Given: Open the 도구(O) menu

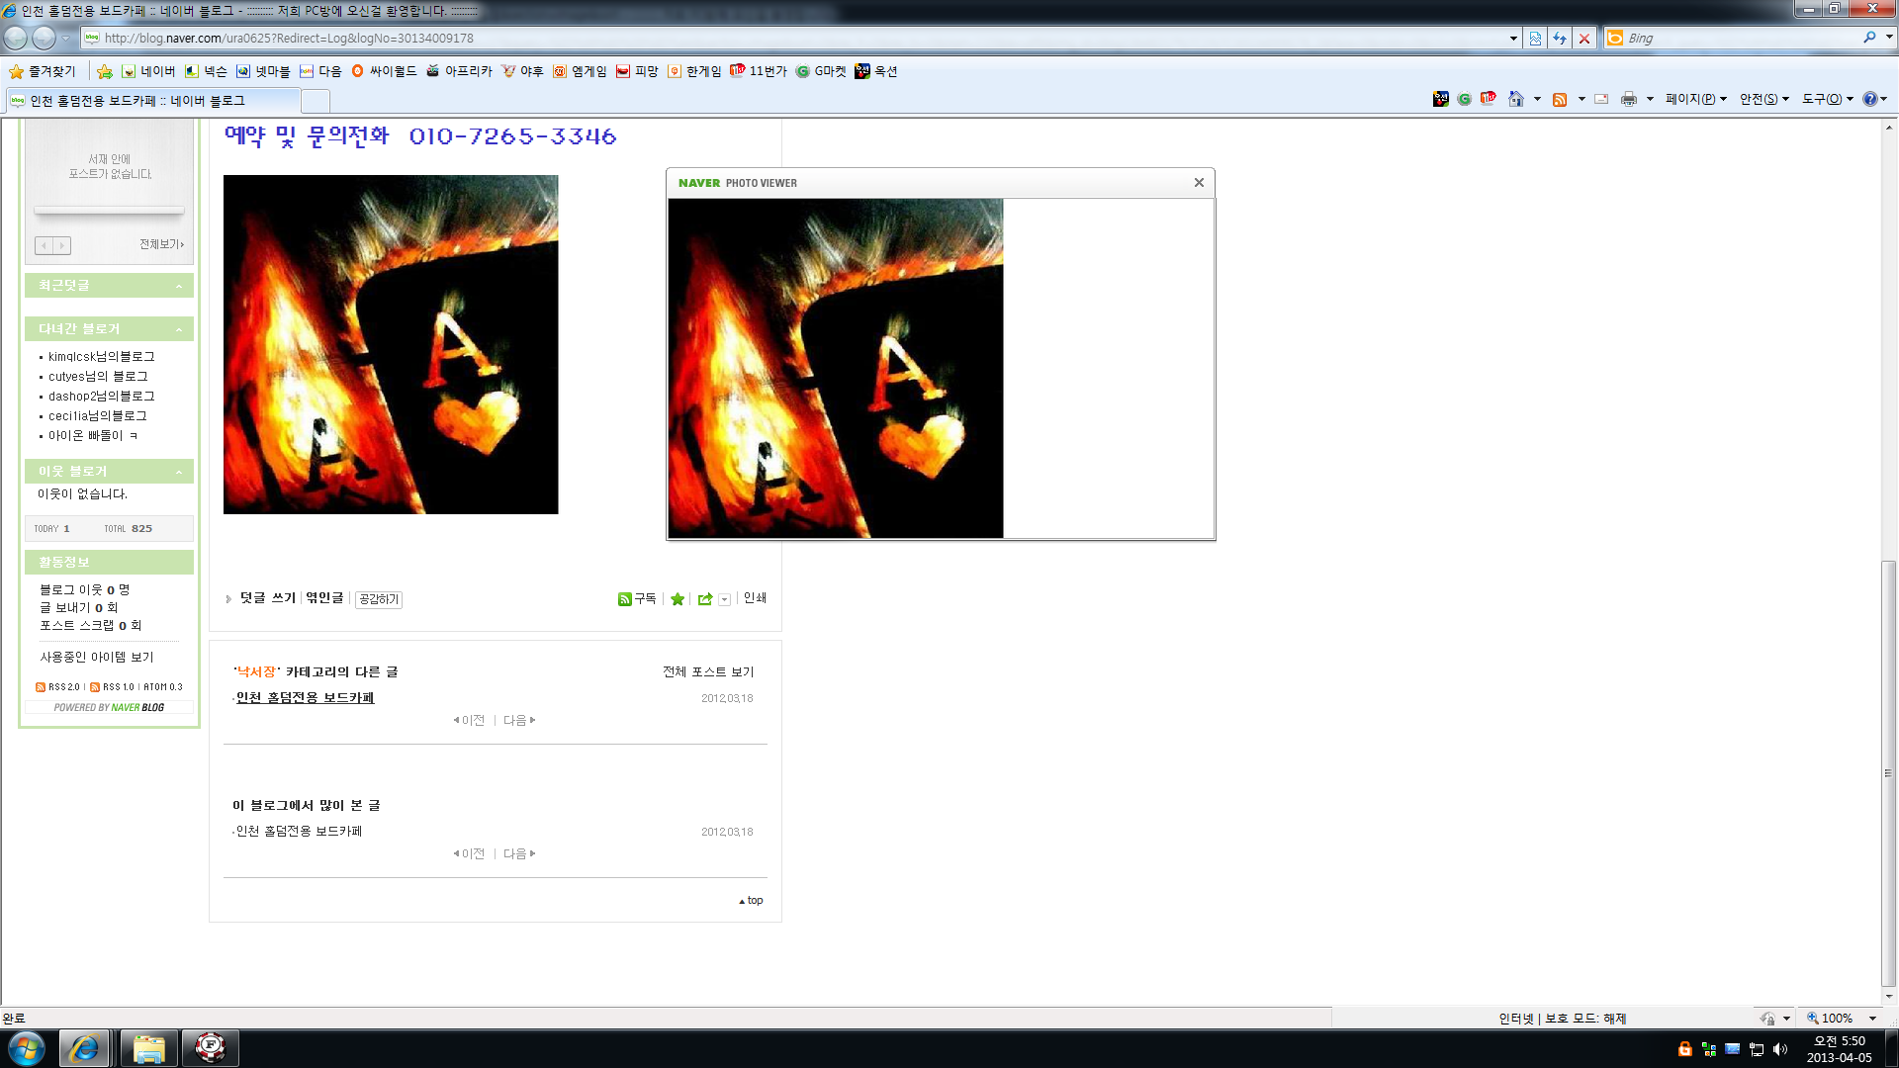Looking at the screenshot, I should click(1828, 99).
